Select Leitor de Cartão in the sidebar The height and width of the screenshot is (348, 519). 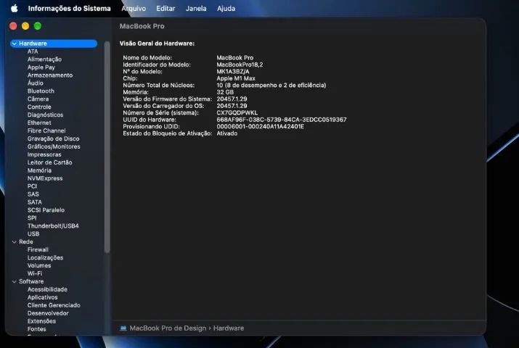[49, 162]
